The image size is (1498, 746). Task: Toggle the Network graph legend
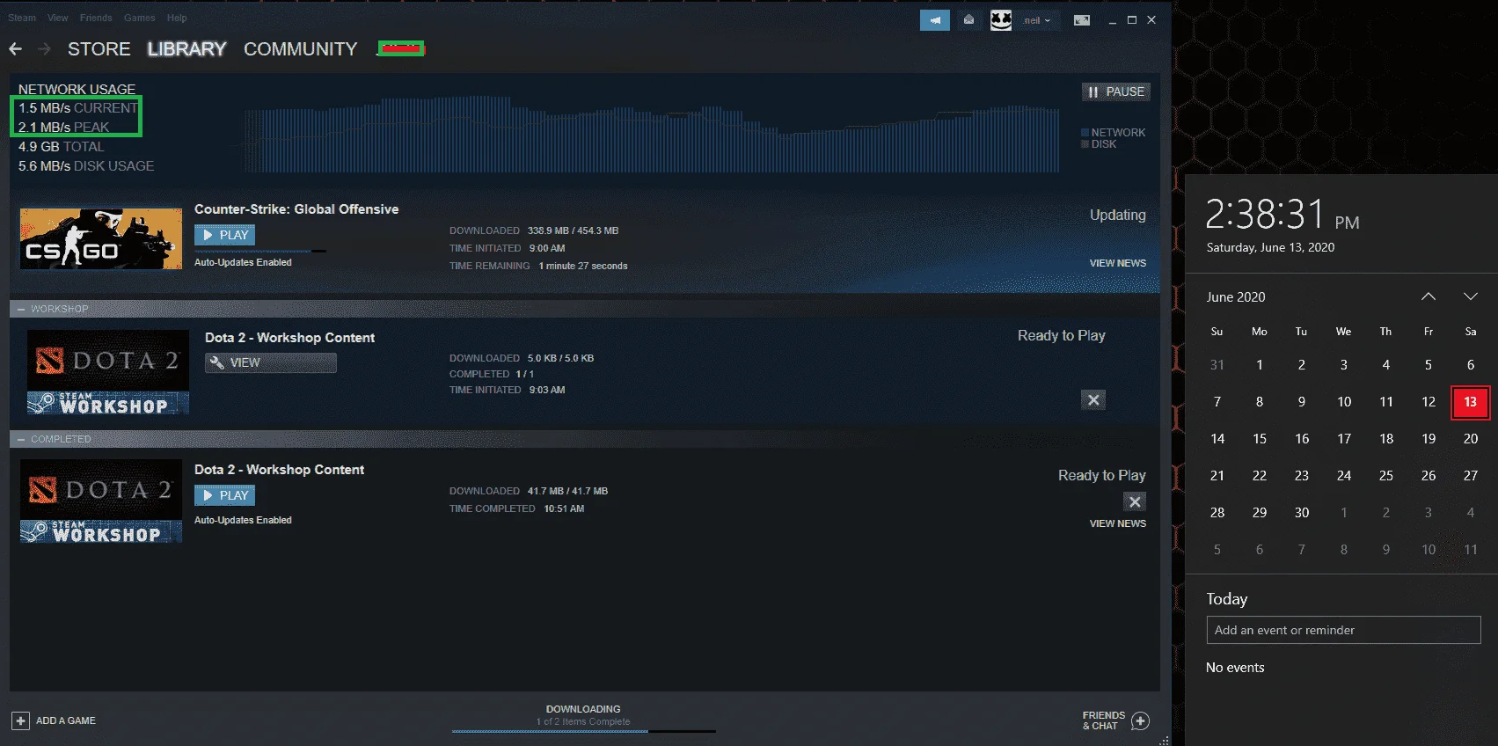coord(1114,133)
